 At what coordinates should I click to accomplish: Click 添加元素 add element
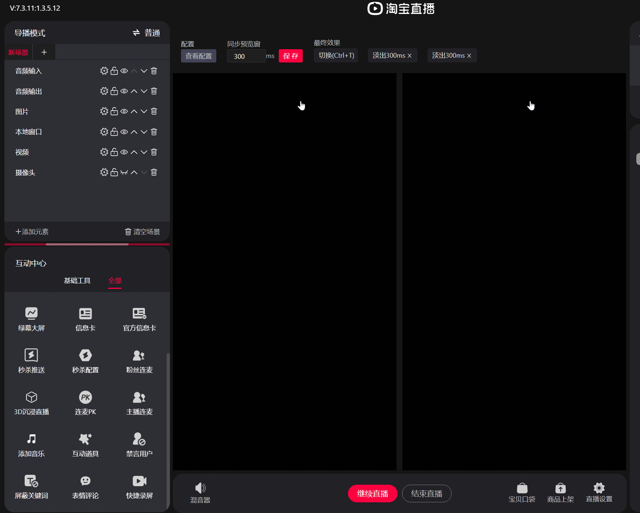pos(32,232)
